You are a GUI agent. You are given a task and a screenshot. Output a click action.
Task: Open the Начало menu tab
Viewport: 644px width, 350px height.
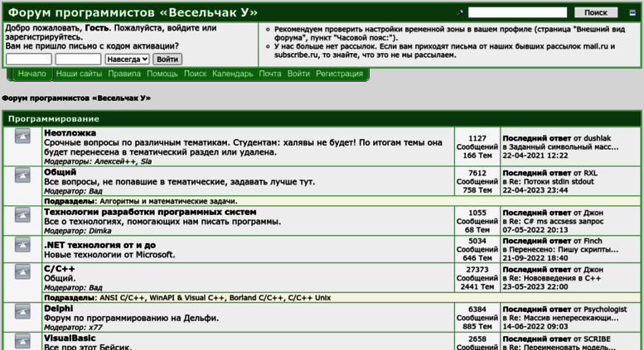point(32,74)
